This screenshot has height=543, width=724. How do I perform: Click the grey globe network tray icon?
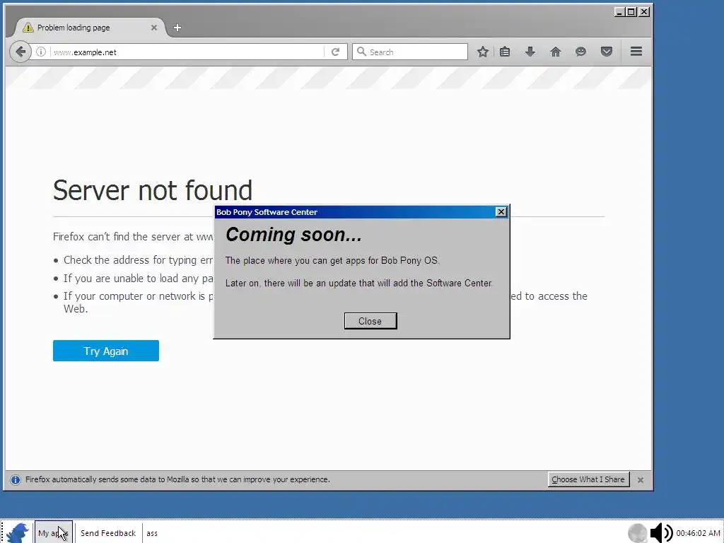638,533
